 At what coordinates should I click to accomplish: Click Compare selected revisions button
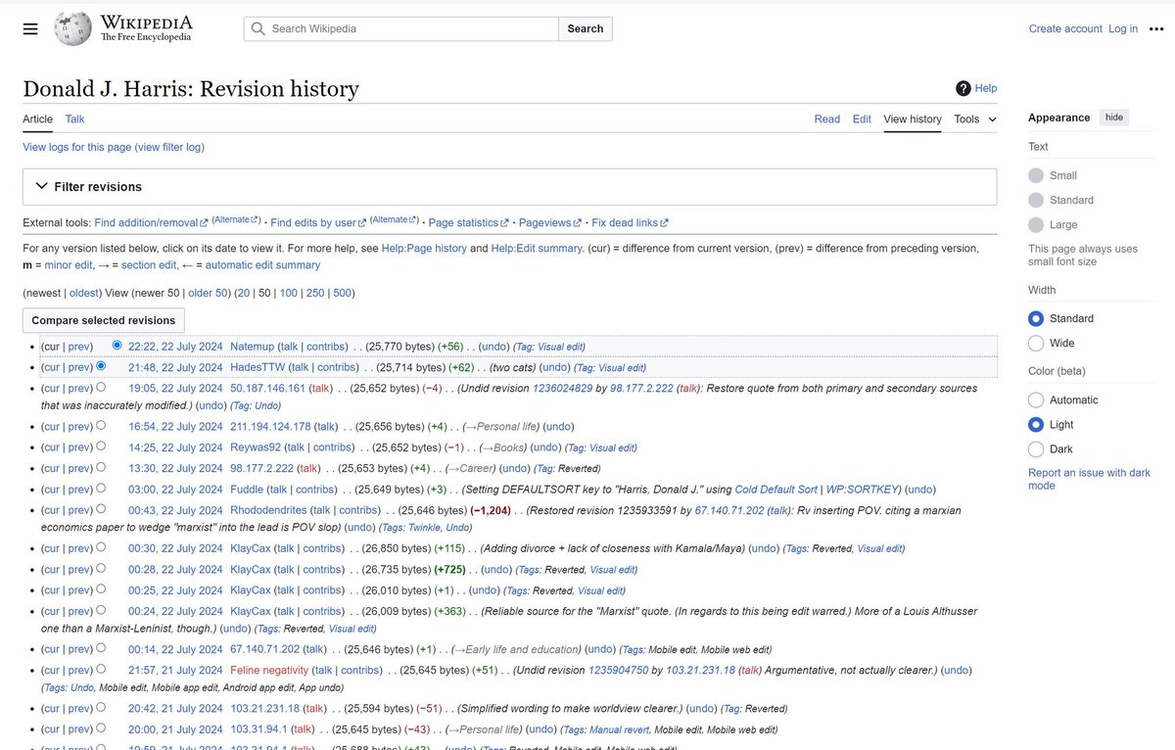tap(104, 320)
